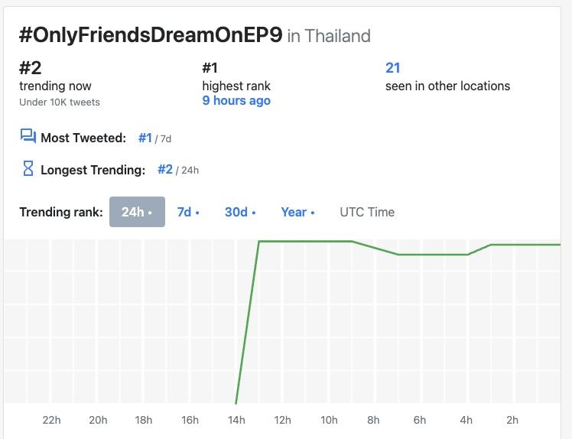Viewport: 572px width, 439px height.
Task: Click the 8h mark on chart axis
Action: tap(374, 420)
